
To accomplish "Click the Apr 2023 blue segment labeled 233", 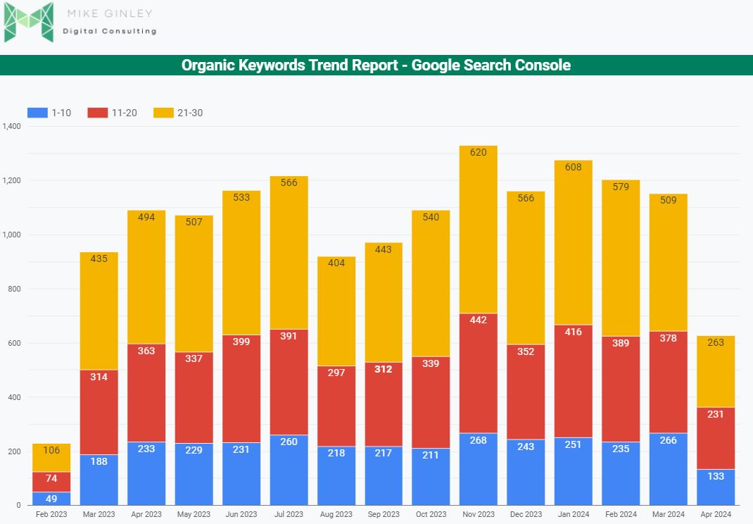I will coord(146,473).
